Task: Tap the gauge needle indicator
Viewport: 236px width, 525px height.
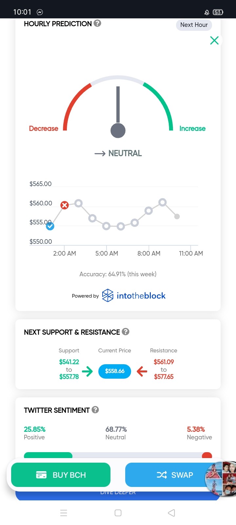Action: coord(118,112)
